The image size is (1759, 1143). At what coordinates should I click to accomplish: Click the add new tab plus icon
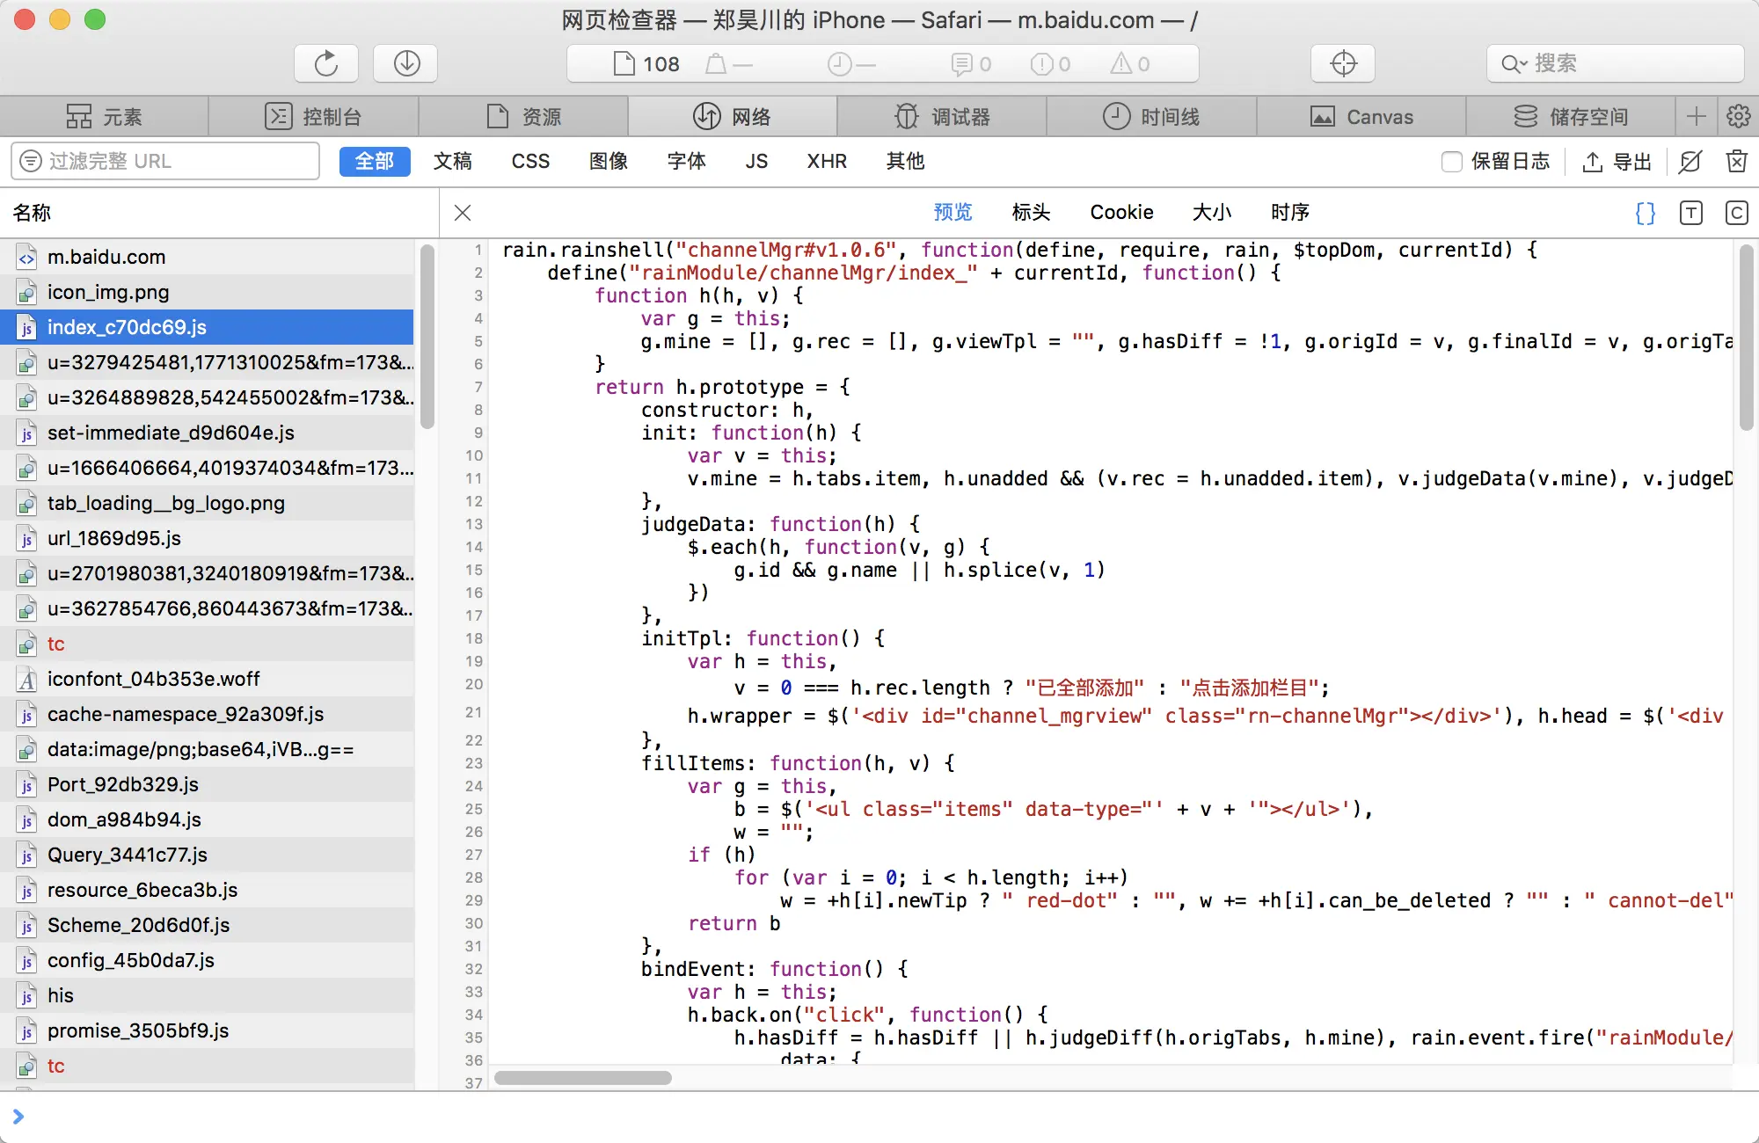tap(1697, 116)
